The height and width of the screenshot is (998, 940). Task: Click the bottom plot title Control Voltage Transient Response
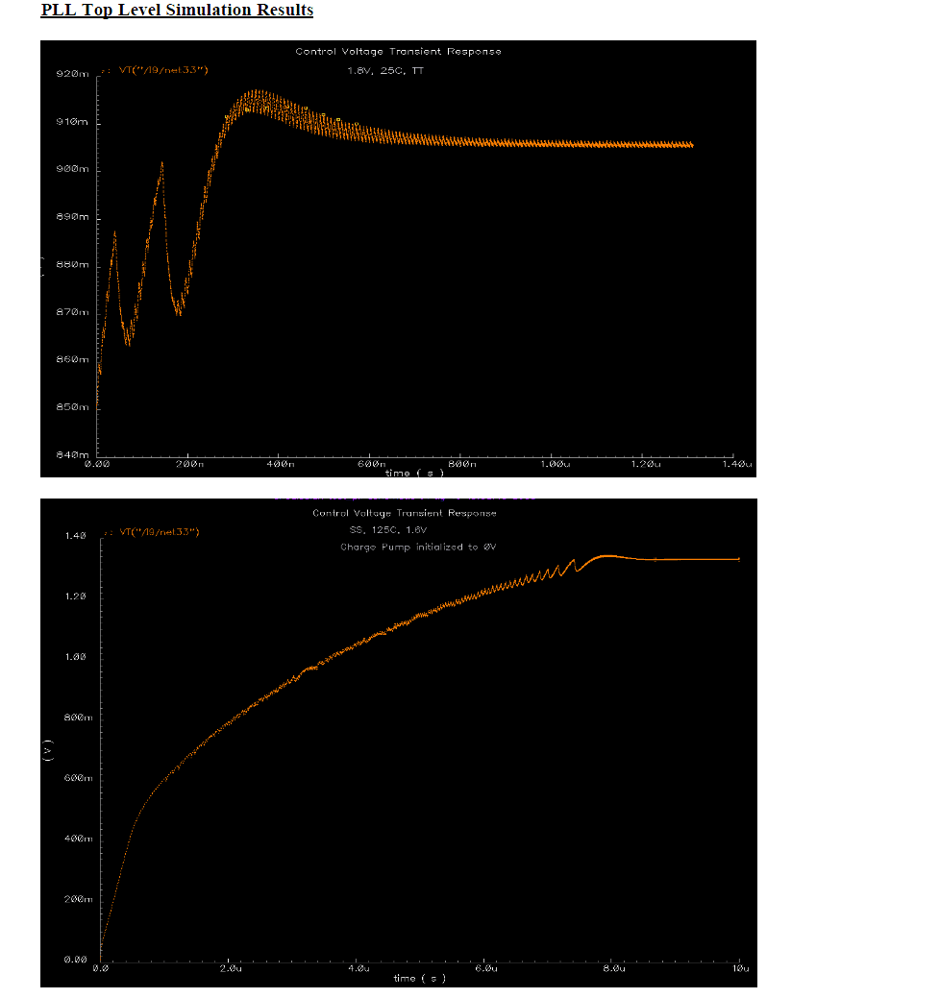tap(405, 513)
